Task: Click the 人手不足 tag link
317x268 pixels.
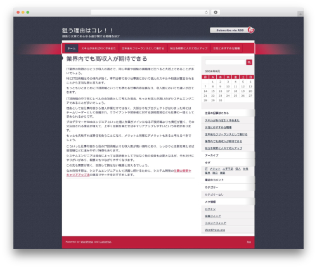Action: click(228, 169)
